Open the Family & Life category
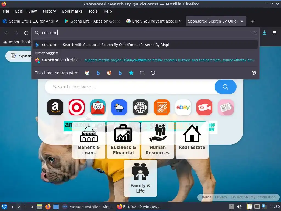The width and height of the screenshot is (281, 211). coord(140,178)
